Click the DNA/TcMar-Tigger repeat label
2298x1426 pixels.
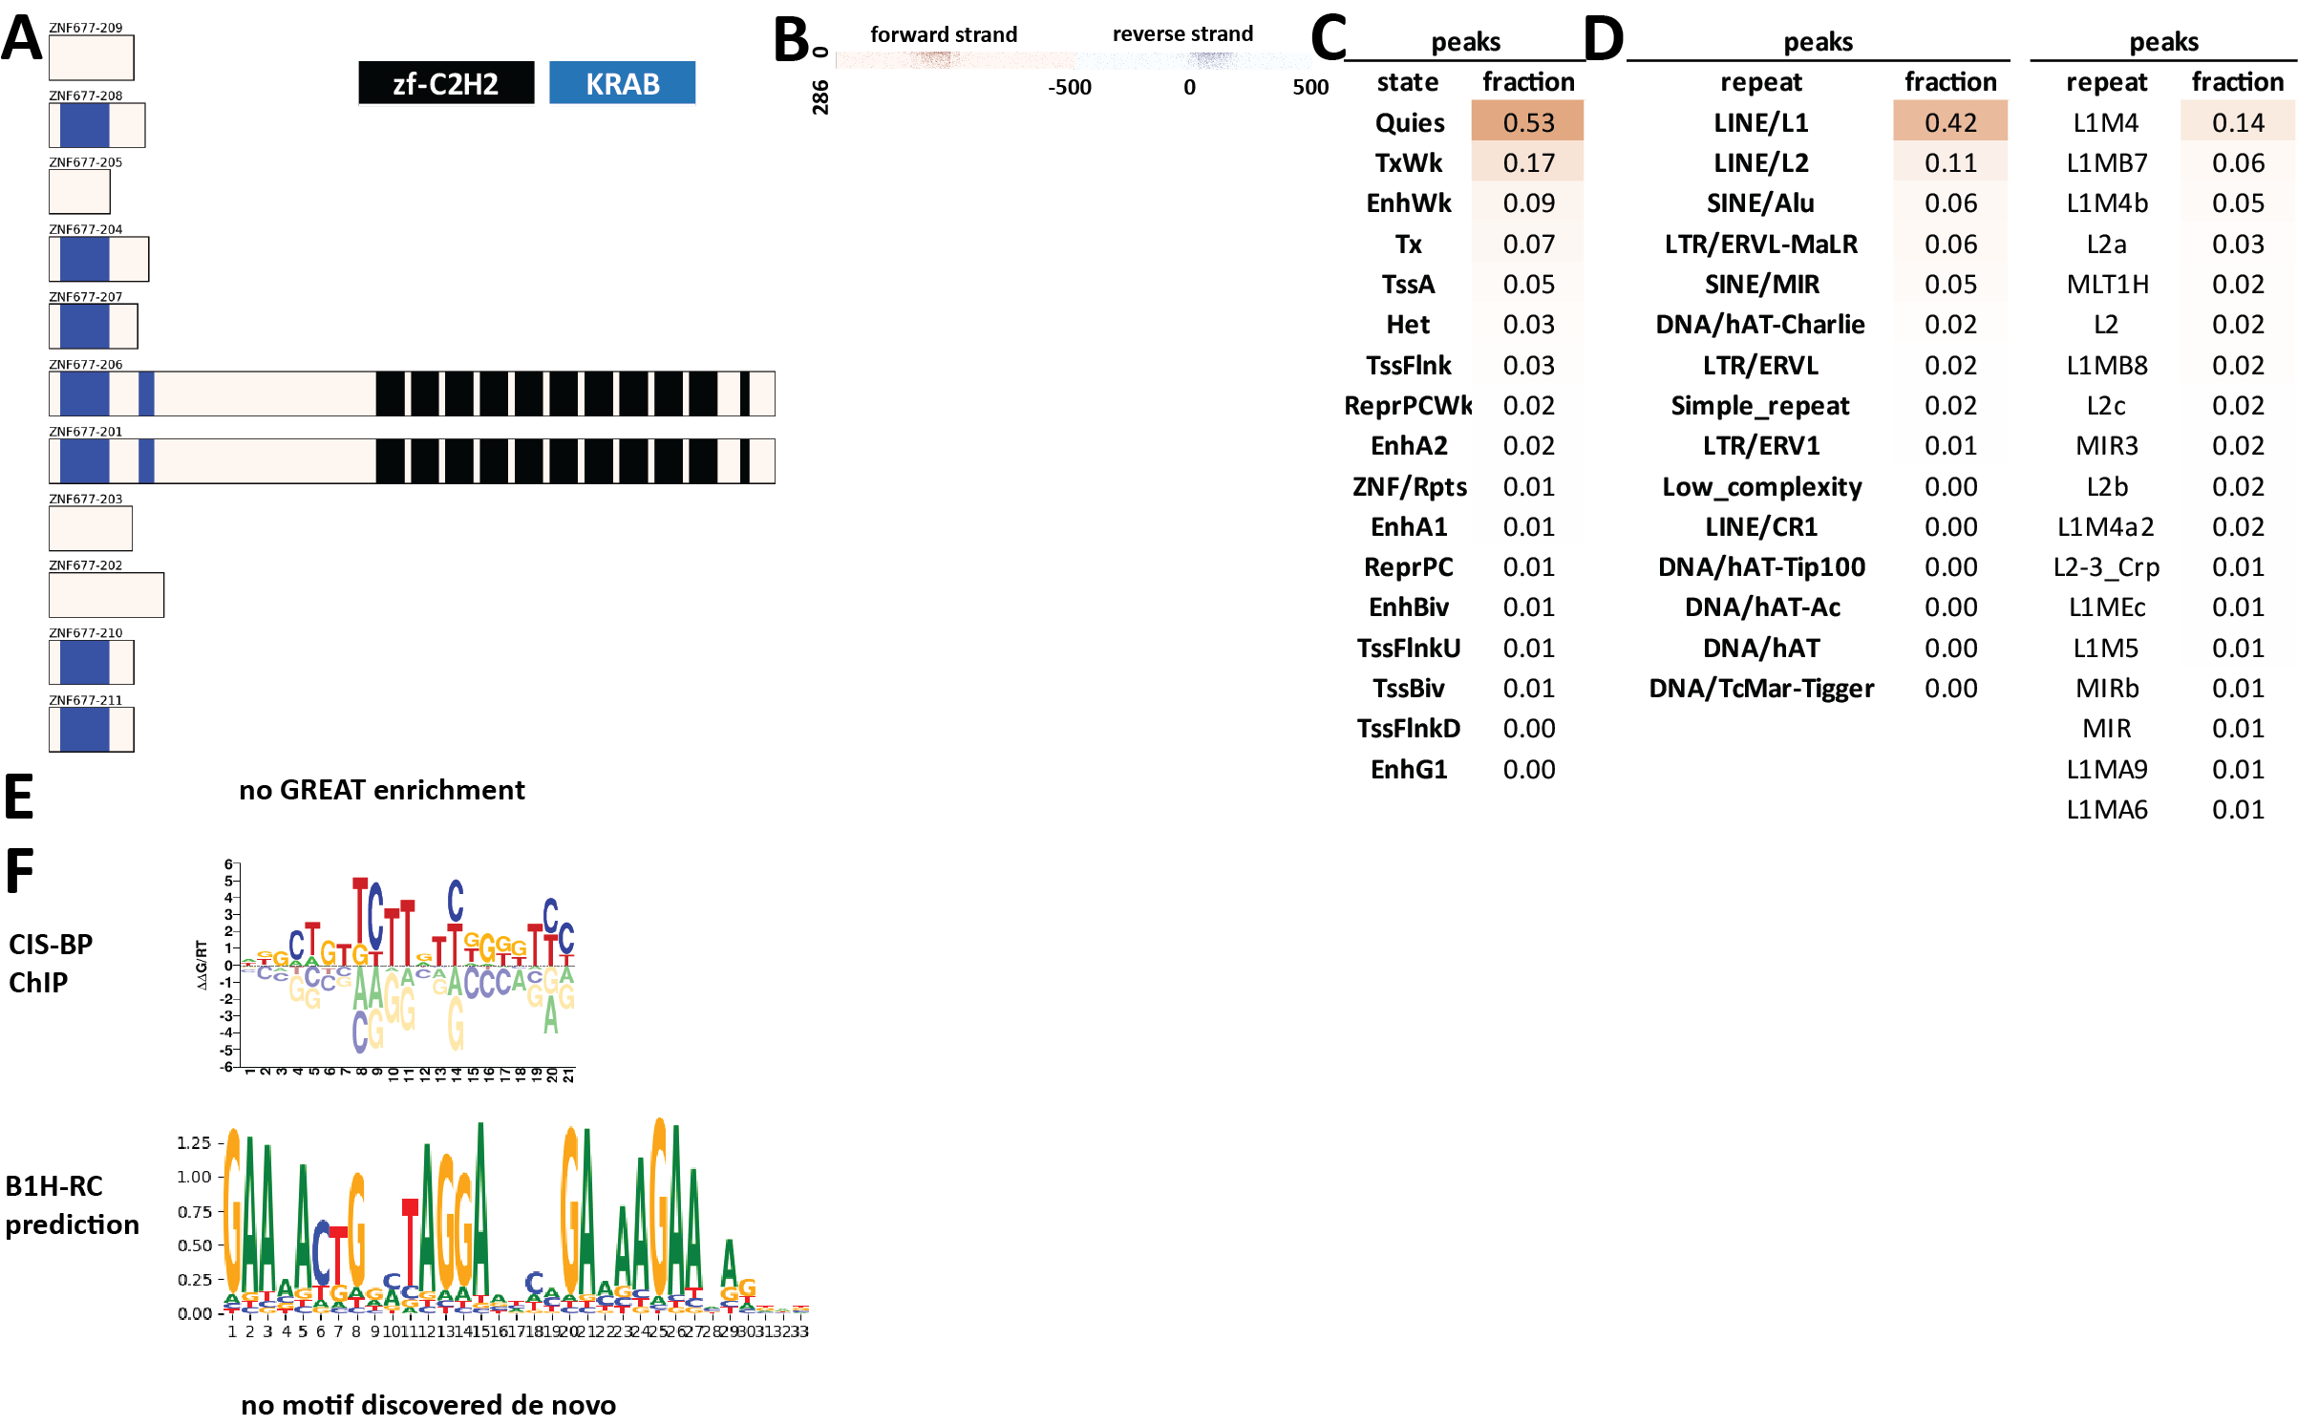pyautogui.click(x=1760, y=689)
